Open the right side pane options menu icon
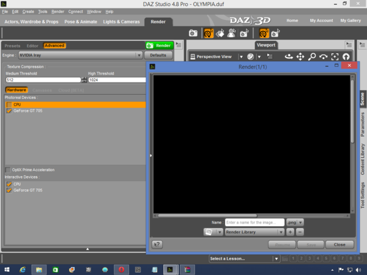The width and height of the screenshot is (367, 275). point(362,45)
